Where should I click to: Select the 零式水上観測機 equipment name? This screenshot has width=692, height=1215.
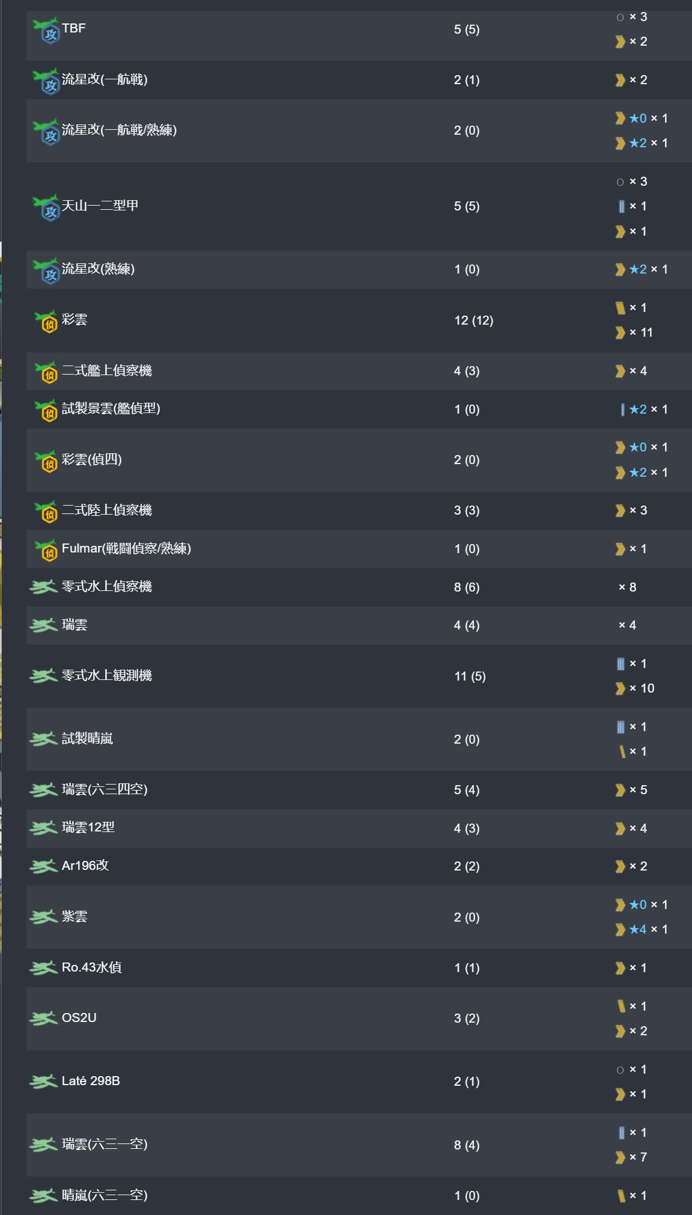point(107,676)
